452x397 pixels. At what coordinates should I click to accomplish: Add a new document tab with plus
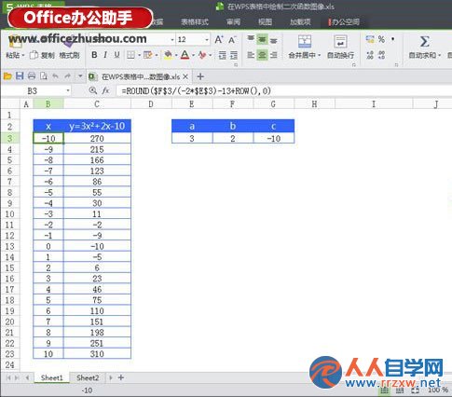point(200,76)
